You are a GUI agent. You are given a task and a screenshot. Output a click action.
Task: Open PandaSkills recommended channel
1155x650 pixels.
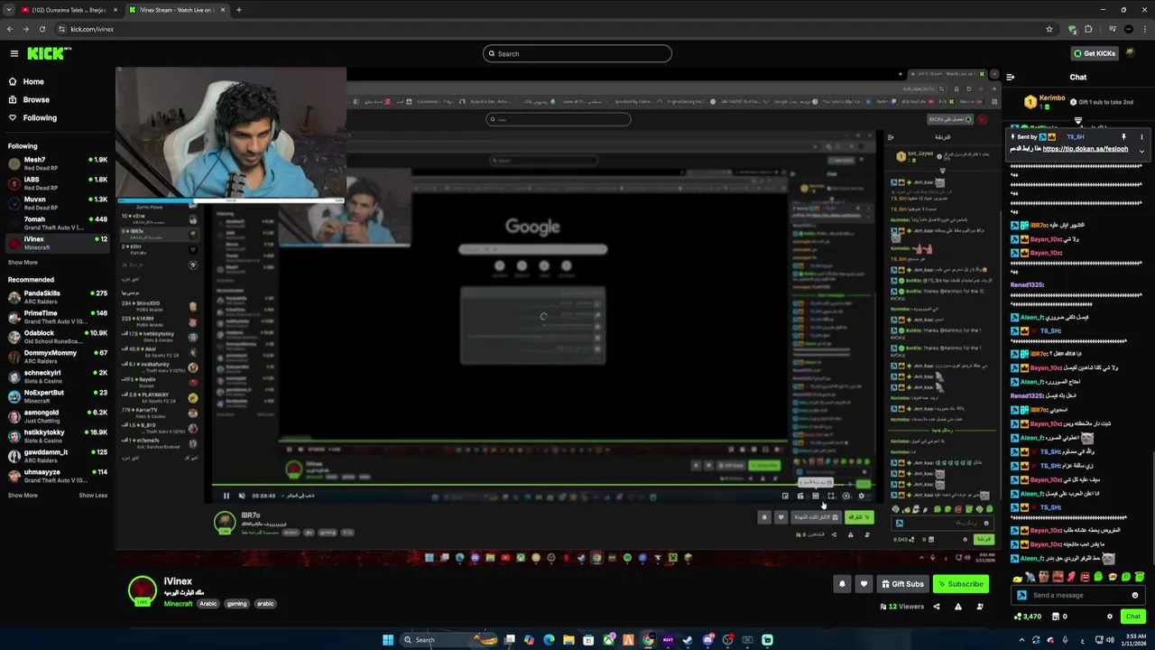58,296
